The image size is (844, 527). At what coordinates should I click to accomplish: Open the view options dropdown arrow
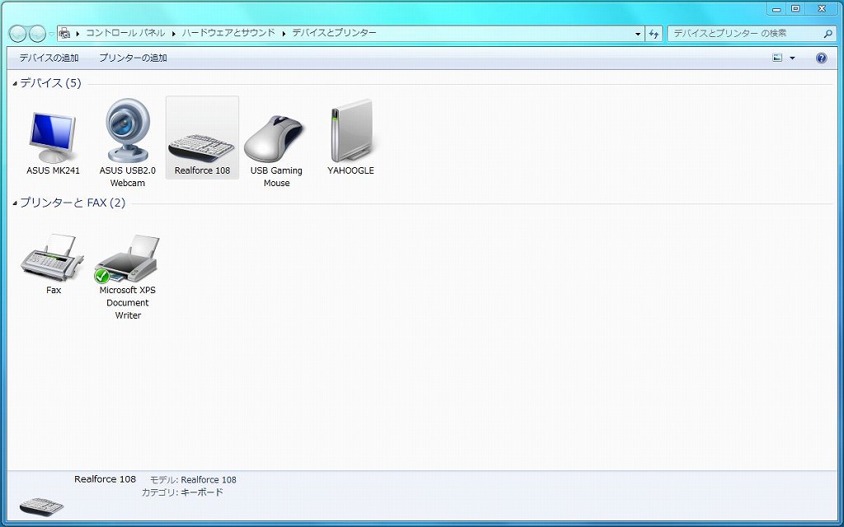pos(792,58)
